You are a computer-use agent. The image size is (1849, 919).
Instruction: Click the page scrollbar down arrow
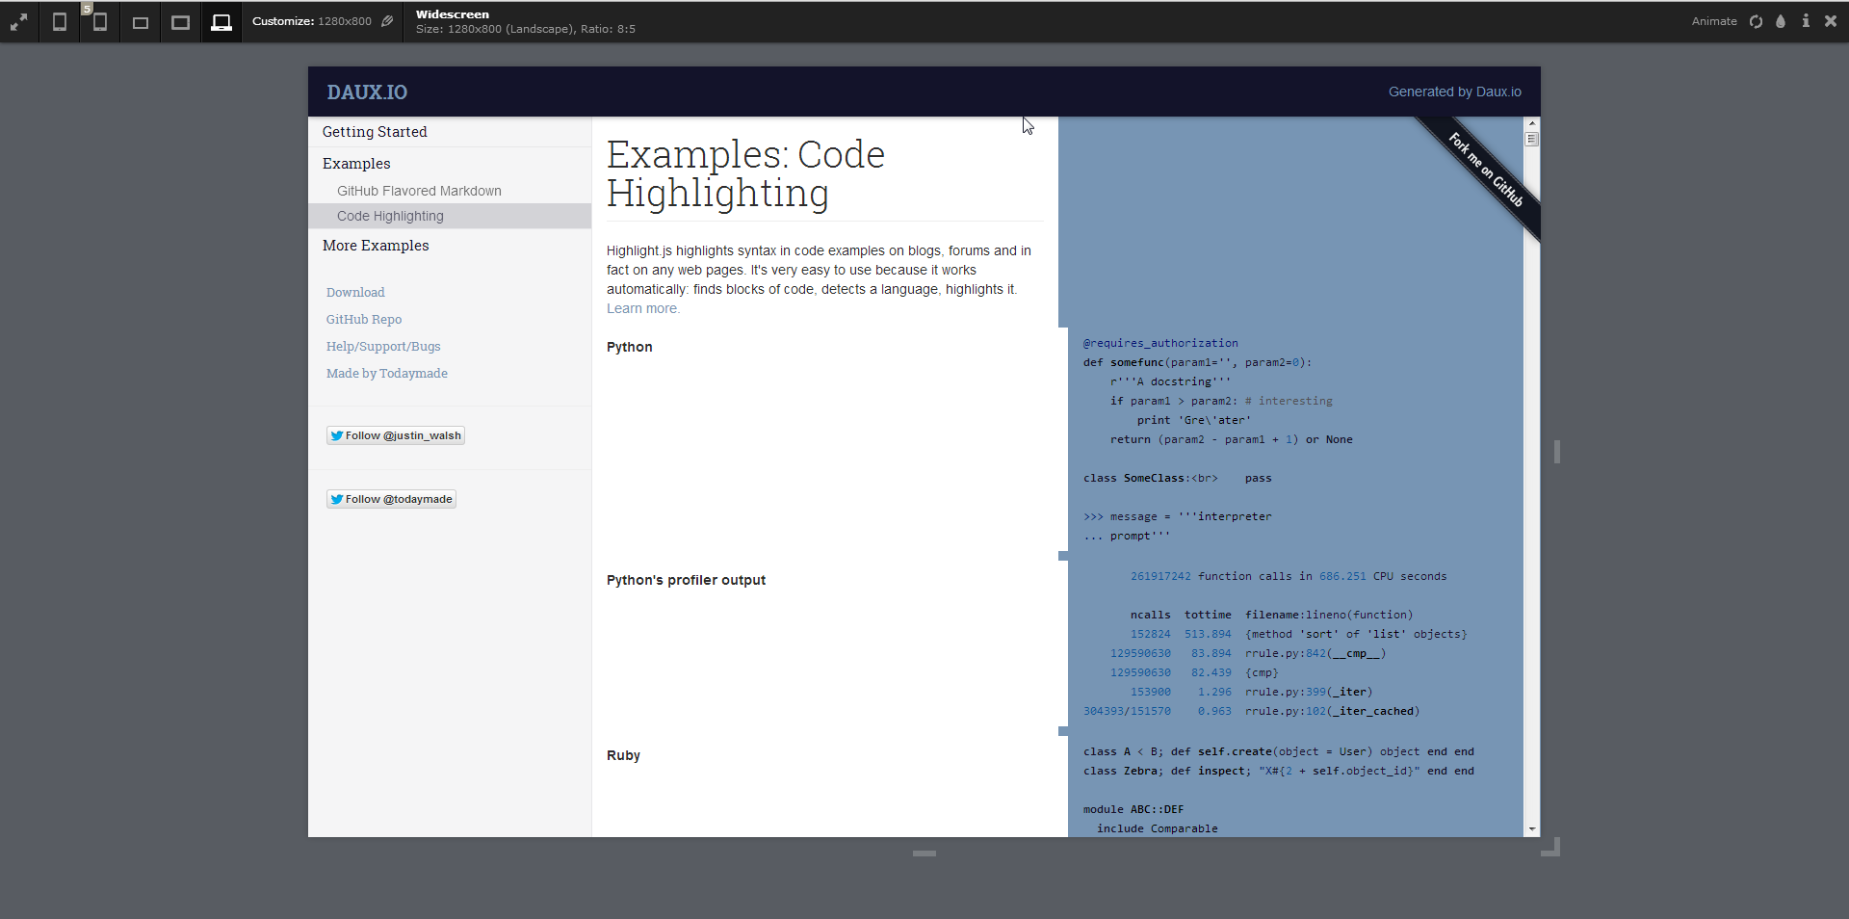[1532, 829]
